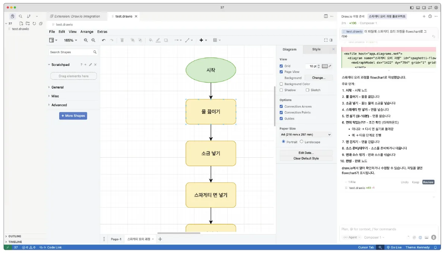Disable the Page View checkbox
Viewport: 444px width, 253px height.
click(281, 72)
